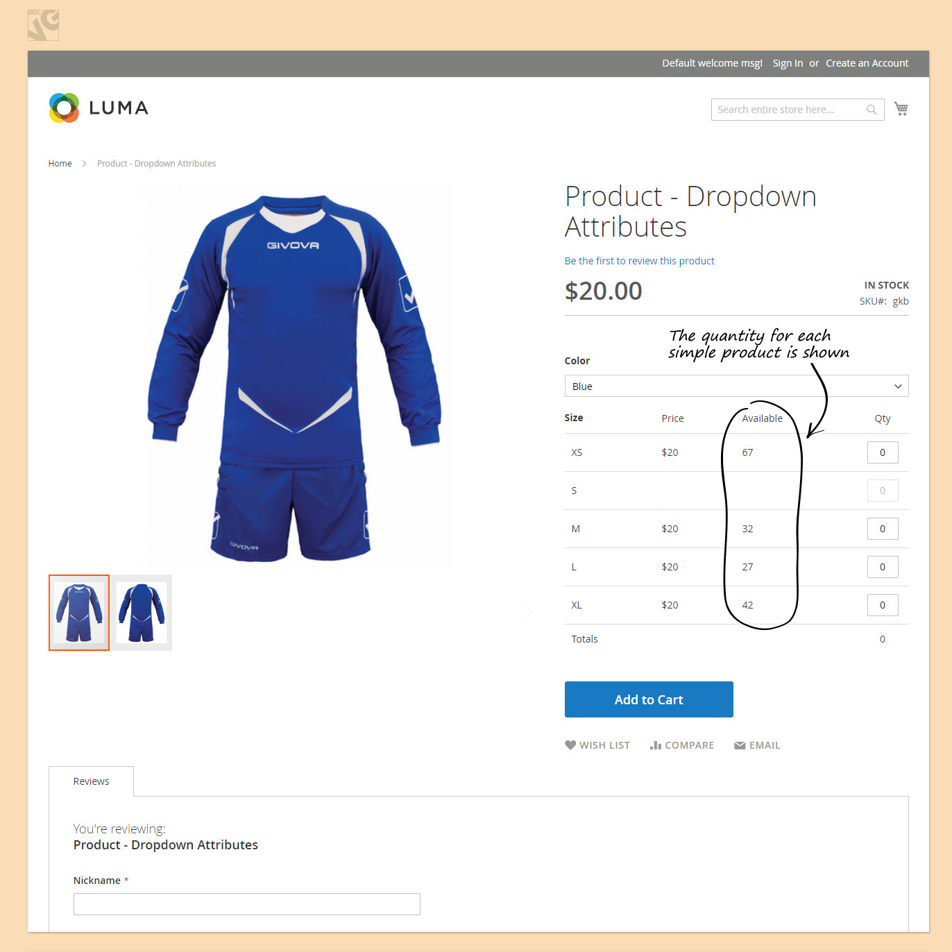Focus the Nickname input field
952x952 pixels.
[x=247, y=904]
